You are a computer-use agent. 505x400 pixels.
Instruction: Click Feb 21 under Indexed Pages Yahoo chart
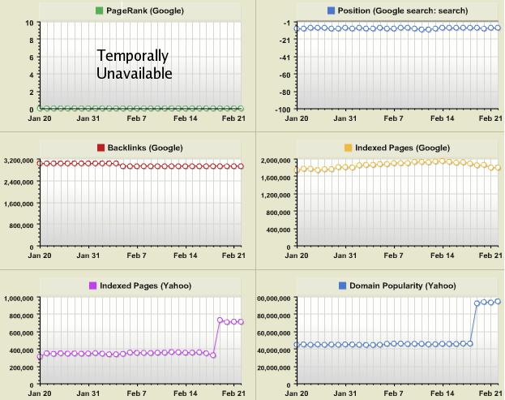233,394
